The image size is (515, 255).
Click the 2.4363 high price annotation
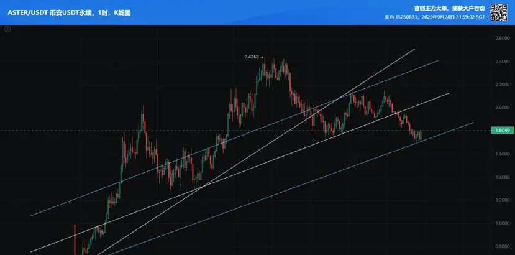(x=253, y=57)
